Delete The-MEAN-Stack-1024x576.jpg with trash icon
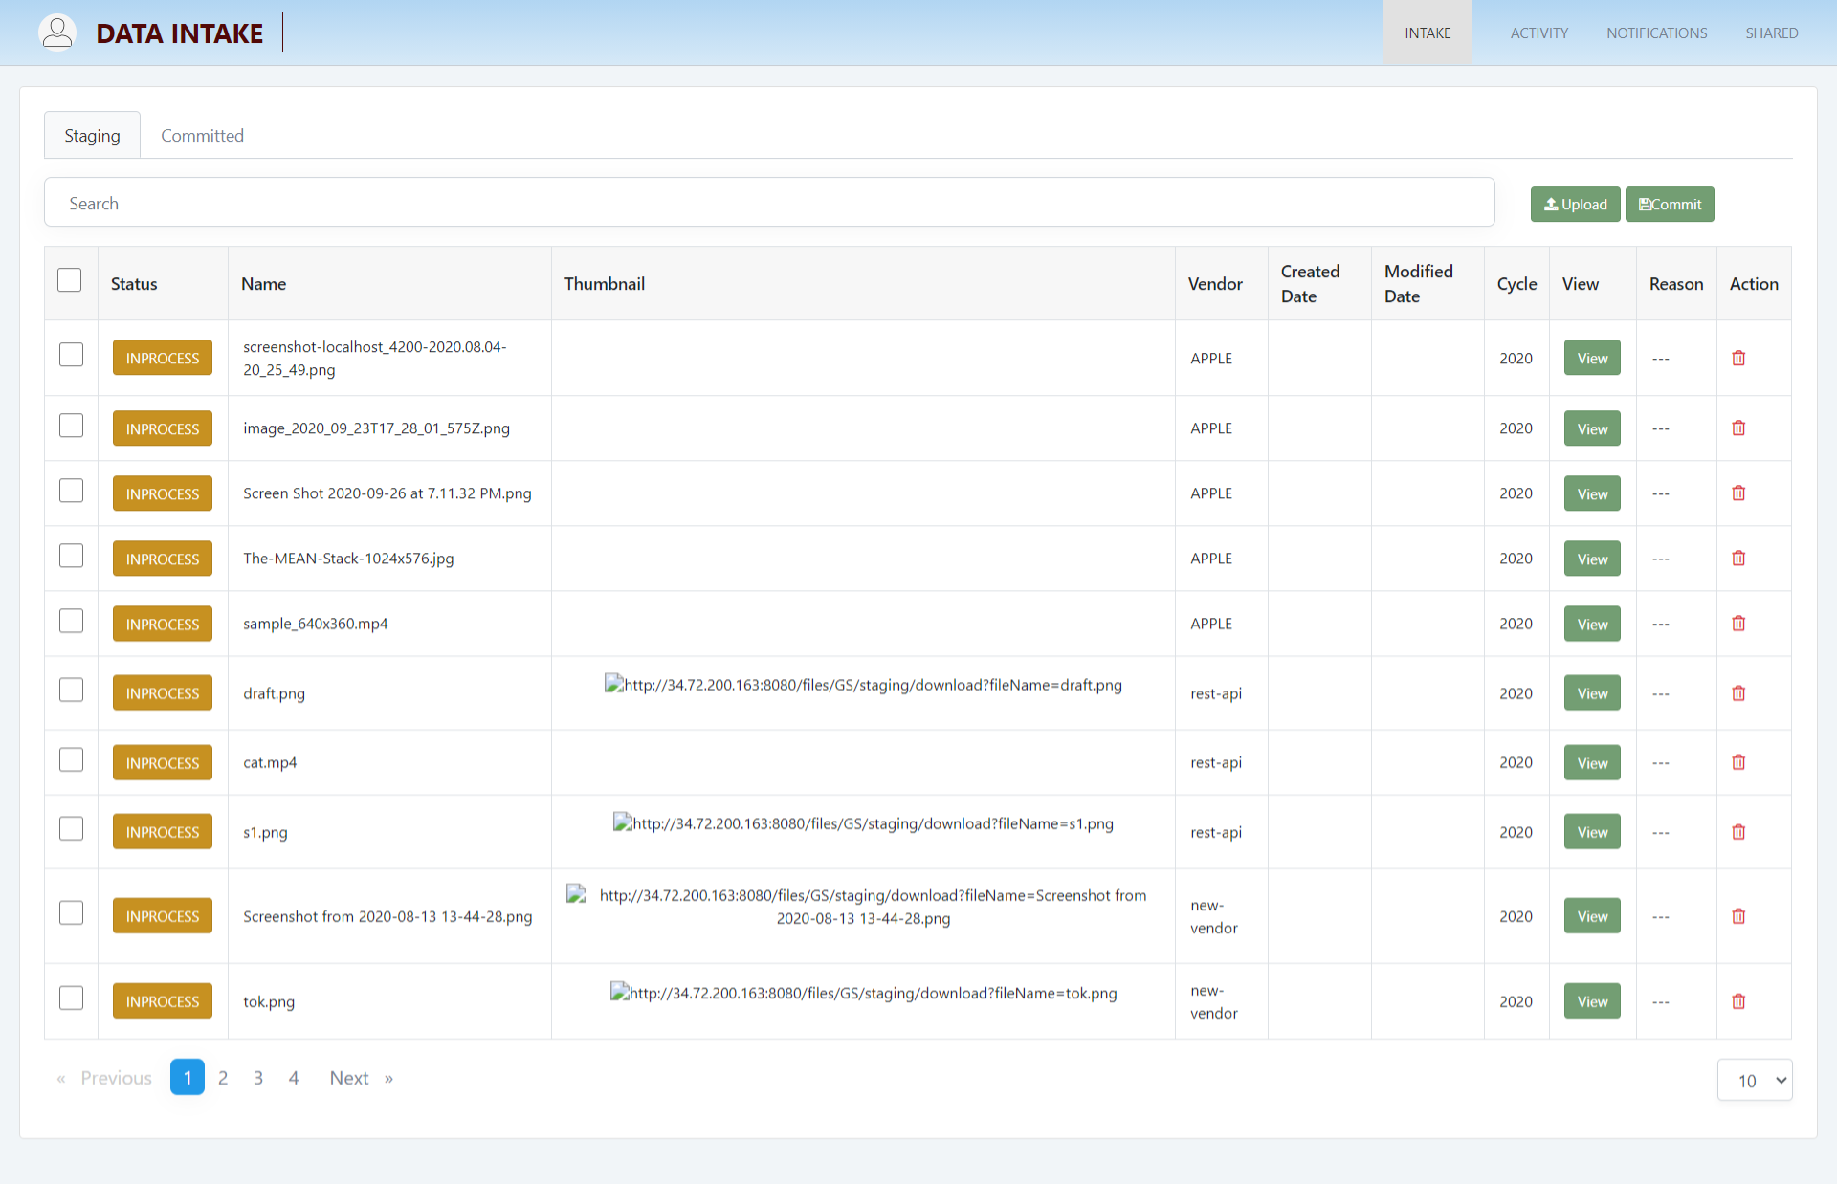Screen dimensions: 1837x1184 point(1738,559)
